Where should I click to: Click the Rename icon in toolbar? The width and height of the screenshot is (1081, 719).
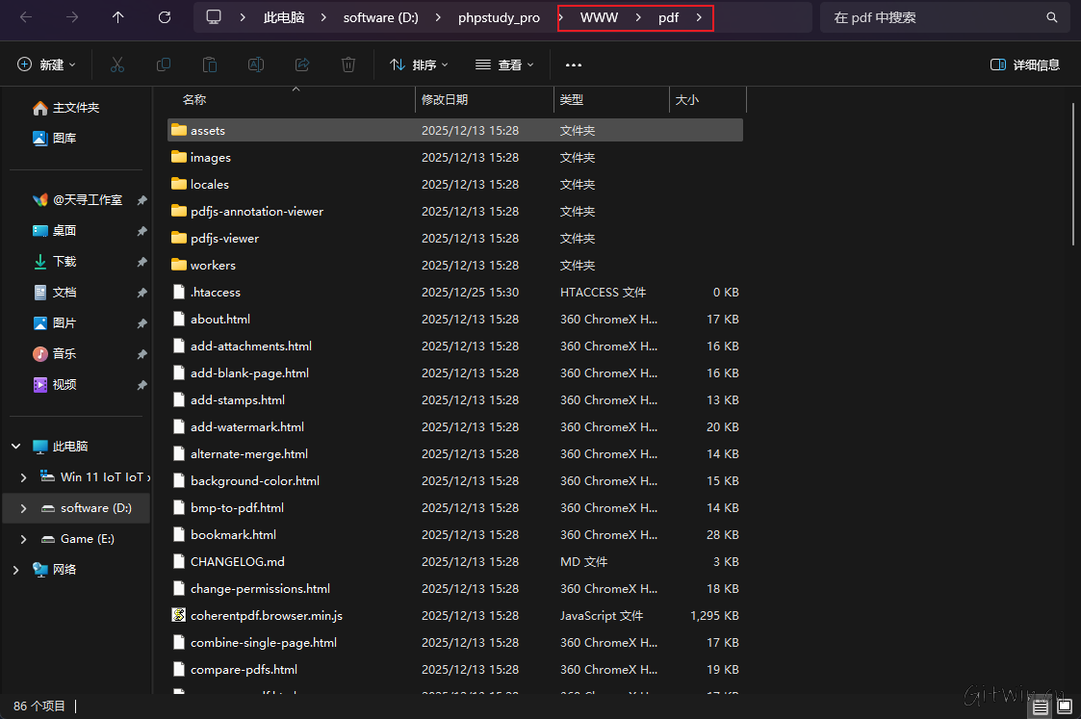point(256,64)
